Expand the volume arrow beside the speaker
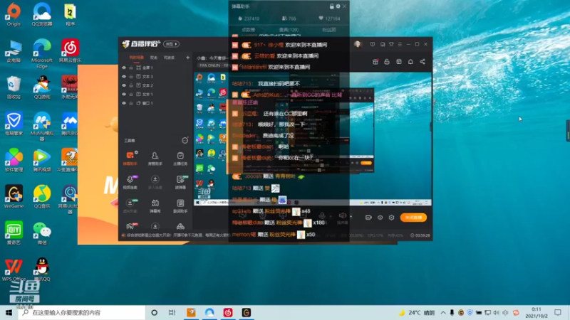The height and width of the screenshot is (320, 570). tap(351, 216)
